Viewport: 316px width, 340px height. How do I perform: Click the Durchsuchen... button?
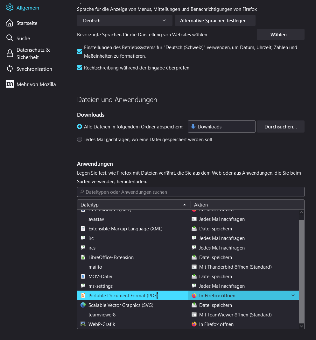tap(280, 127)
